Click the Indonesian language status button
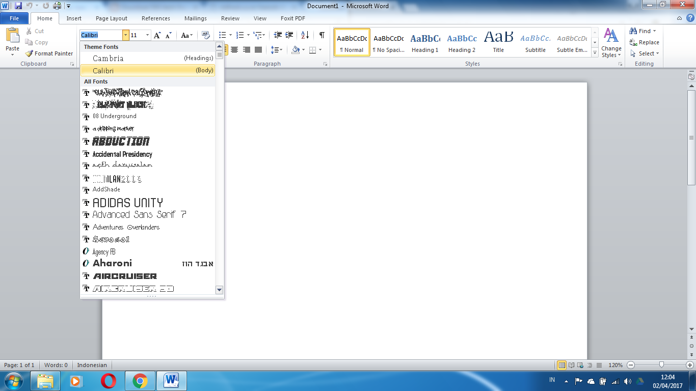This screenshot has height=391, width=696. point(92,365)
